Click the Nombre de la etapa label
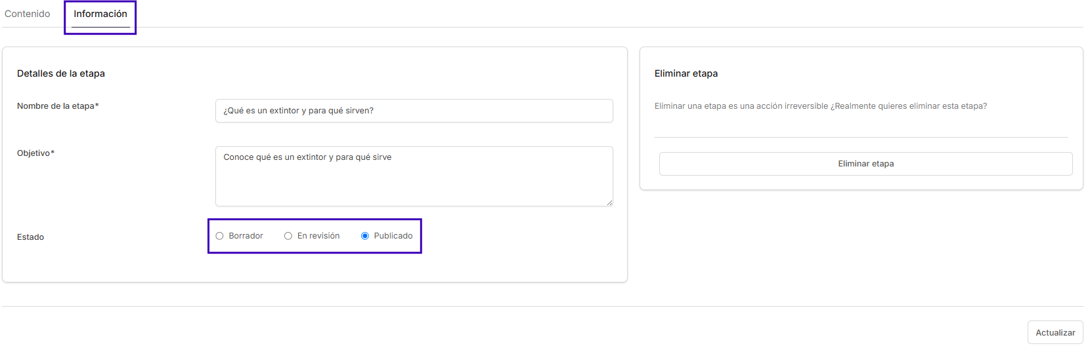 (x=58, y=106)
